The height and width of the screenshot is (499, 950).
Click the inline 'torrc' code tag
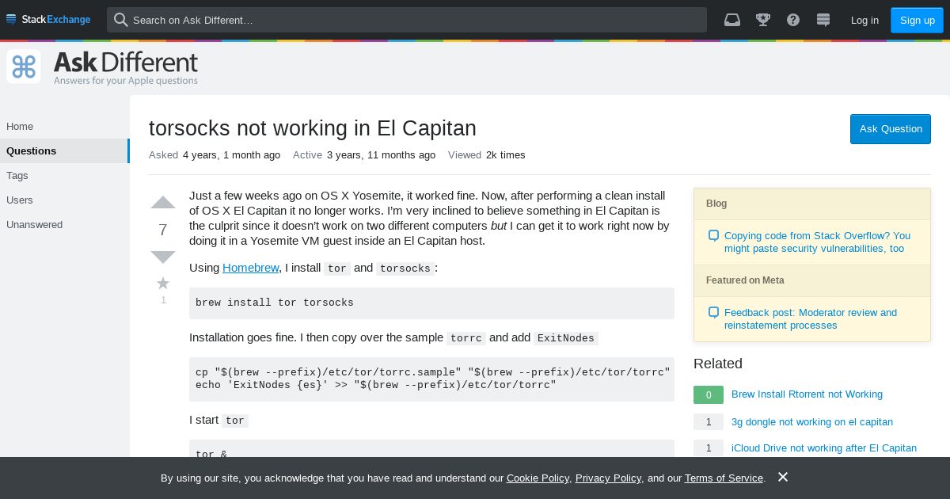point(466,338)
